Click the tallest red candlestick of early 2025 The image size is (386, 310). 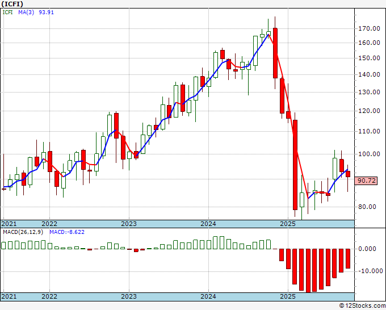(295, 165)
